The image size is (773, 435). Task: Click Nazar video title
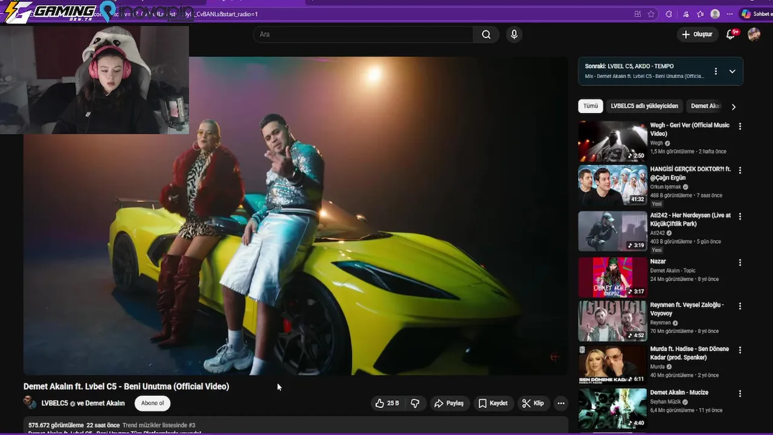658,262
